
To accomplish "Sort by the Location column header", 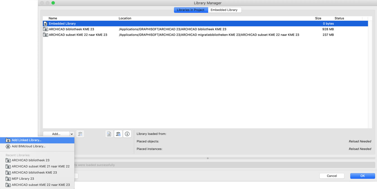I will click(125, 18).
